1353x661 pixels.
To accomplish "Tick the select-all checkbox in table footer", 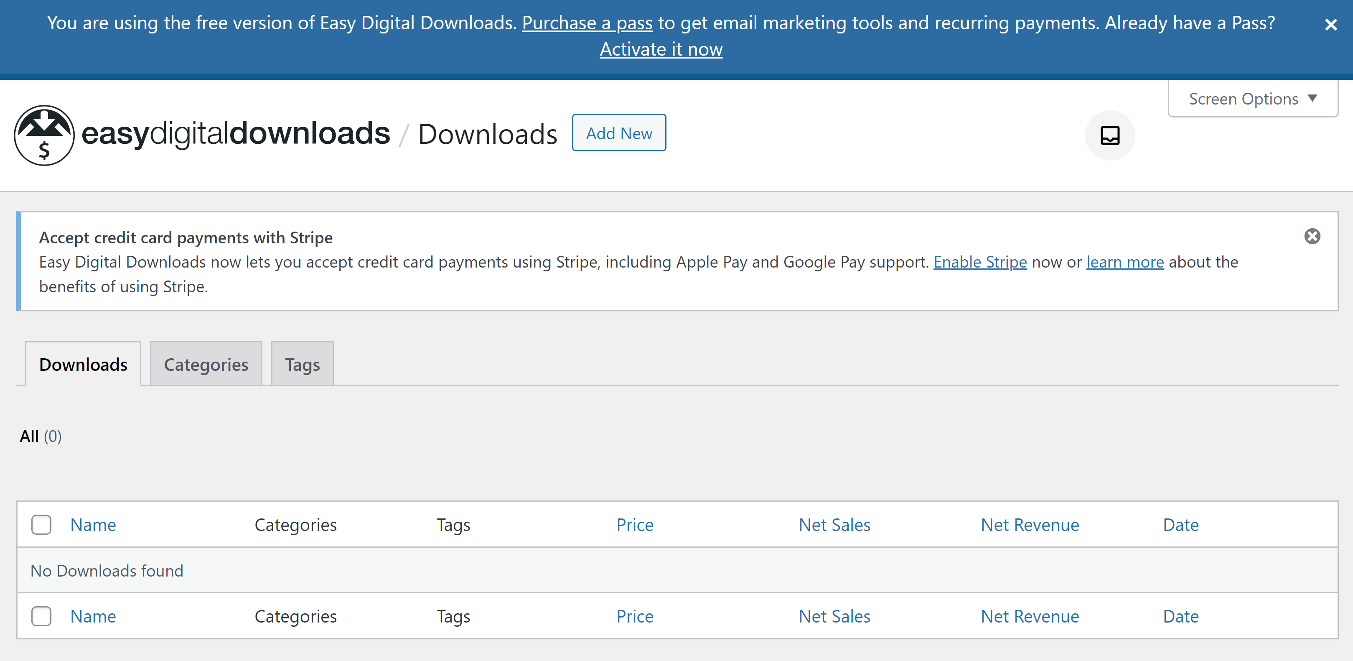I will [x=41, y=616].
